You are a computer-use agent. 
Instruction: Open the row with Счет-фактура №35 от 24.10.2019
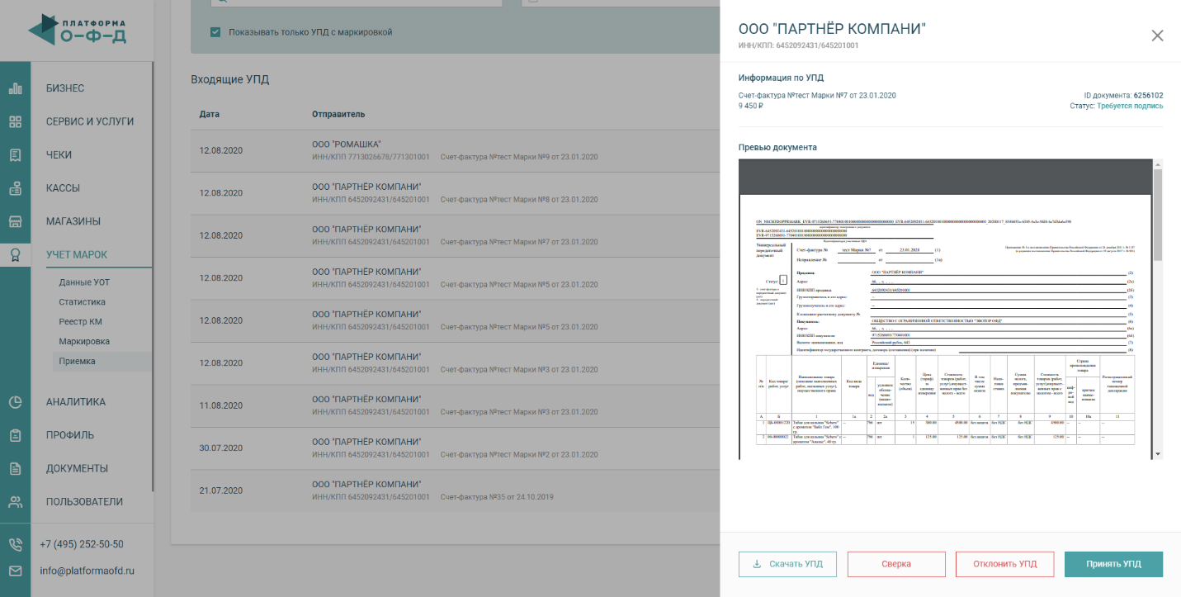[x=455, y=490]
